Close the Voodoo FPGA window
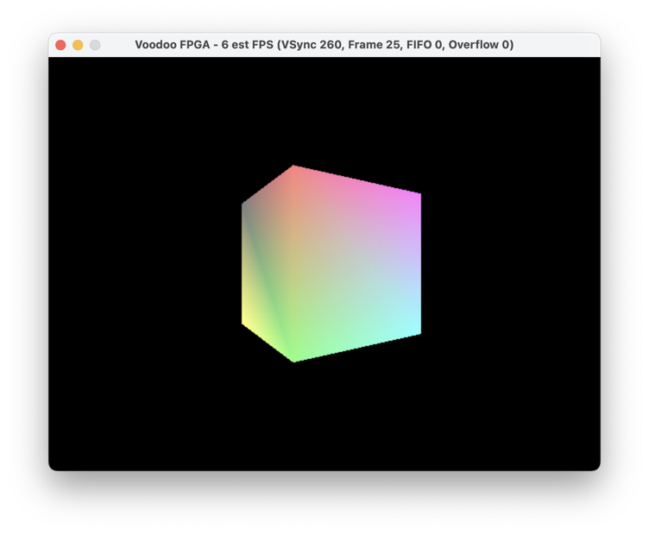The height and width of the screenshot is (535, 649). [x=60, y=45]
